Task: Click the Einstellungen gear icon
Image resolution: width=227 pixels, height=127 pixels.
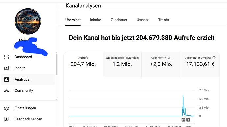Action: pyautogui.click(x=6, y=108)
